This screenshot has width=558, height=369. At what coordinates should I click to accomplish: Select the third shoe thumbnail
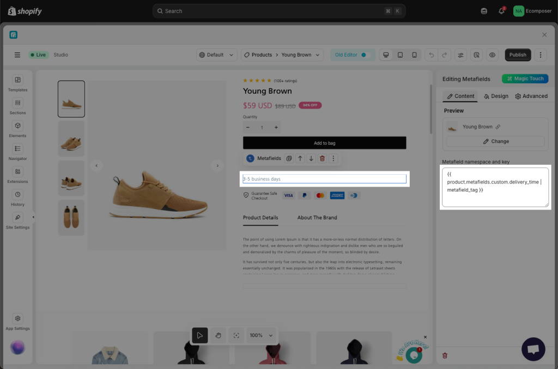coord(71,178)
